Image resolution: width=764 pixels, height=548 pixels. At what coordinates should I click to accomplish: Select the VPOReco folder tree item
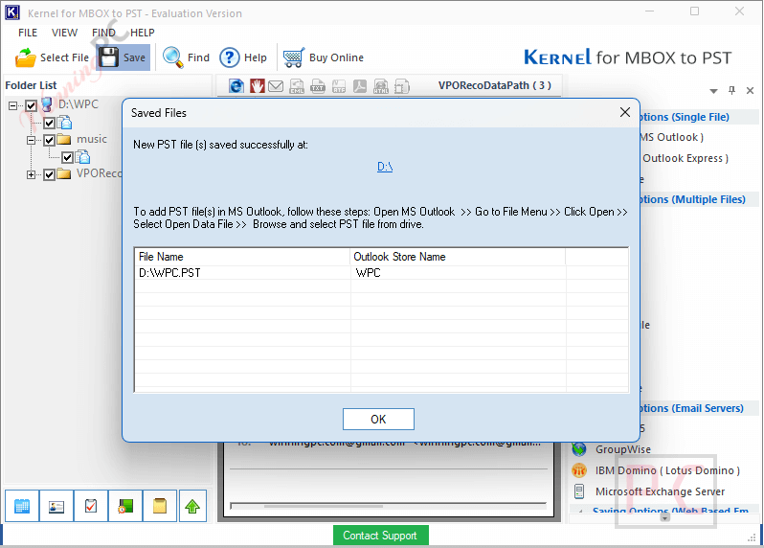(x=99, y=174)
